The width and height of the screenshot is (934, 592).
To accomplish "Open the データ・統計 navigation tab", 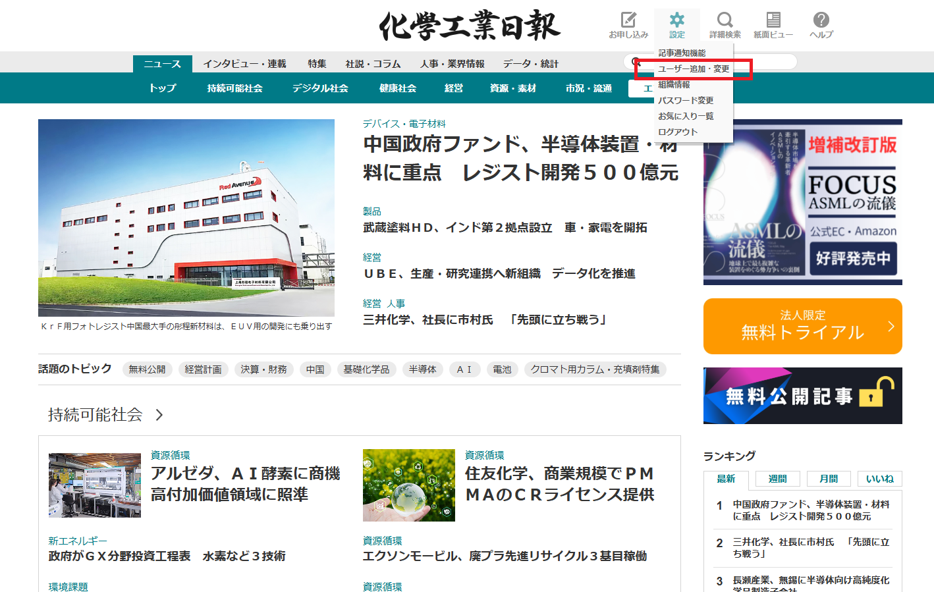I will click(530, 64).
